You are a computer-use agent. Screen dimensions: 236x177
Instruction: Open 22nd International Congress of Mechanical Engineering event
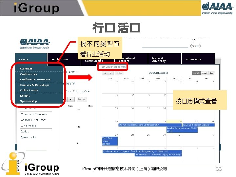(142, 151)
